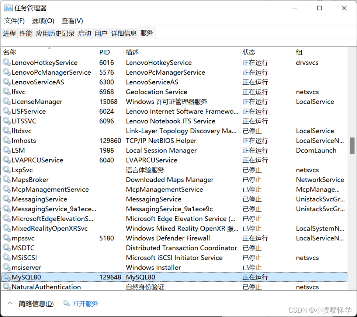Switch to the 进程 tab
The image size is (357, 317).
pyautogui.click(x=9, y=33)
